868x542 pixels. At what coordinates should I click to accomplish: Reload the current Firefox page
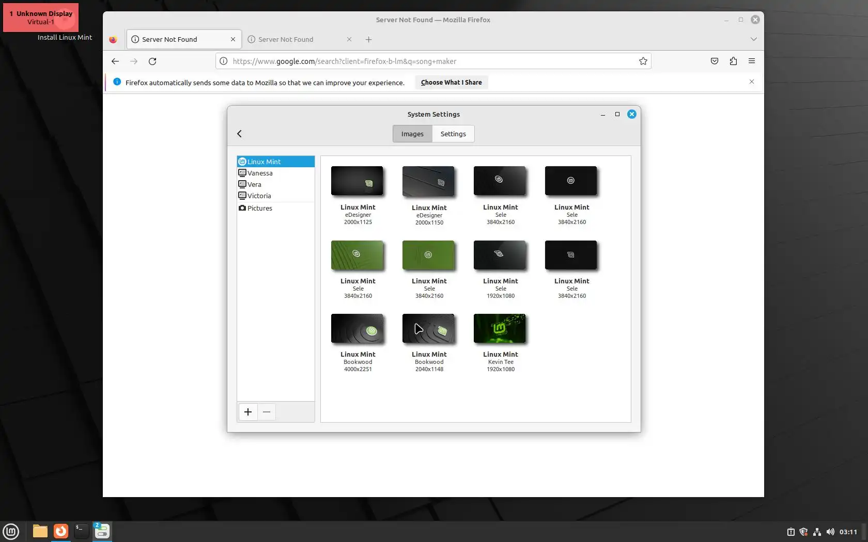coord(152,61)
